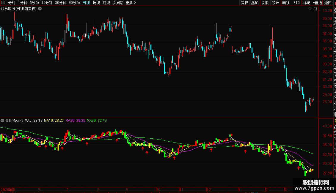Expand 更多 period options
Screen dimensions: 336x193
tap(131, 3)
